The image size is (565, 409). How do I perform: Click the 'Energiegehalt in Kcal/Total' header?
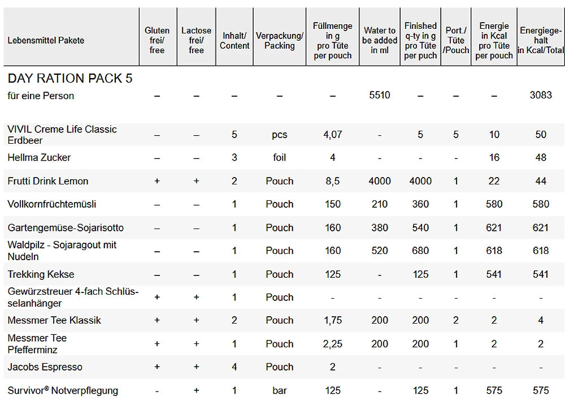tap(541, 40)
